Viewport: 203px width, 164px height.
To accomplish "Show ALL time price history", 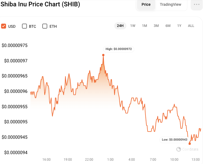I will (x=191, y=26).
